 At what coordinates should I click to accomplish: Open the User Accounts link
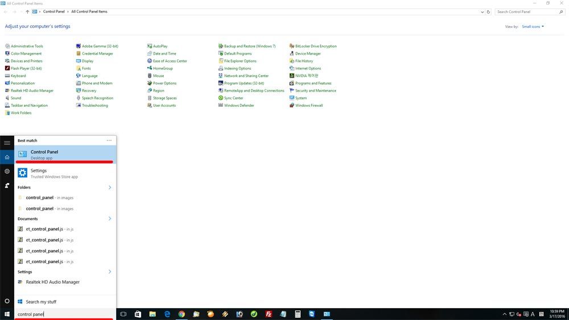(x=164, y=105)
